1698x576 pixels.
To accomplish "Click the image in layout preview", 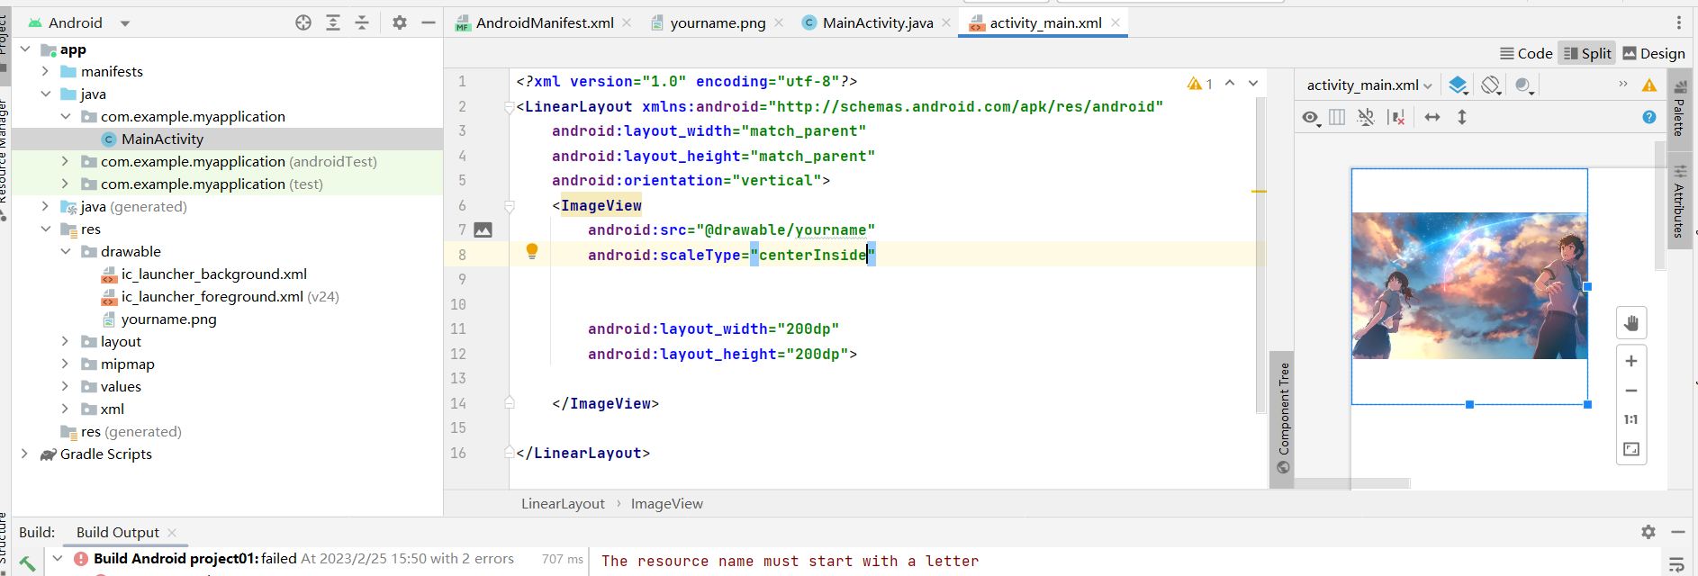I will 1469,286.
